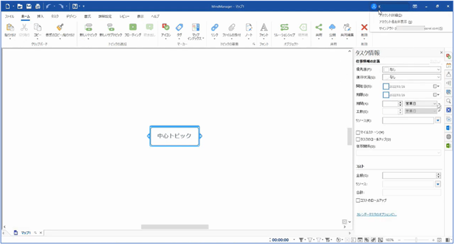Viewport: 454px width, 244px height.
Task: Click the カレンダータスクのオプション link
Action: (x=376, y=215)
